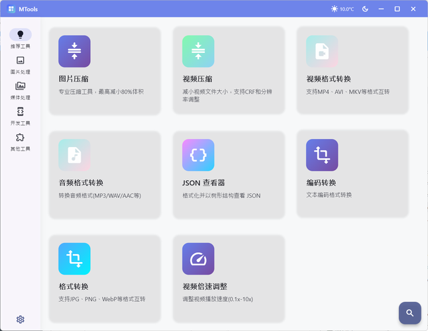This screenshot has width=428, height=331.
Task: Click the JSON 查看器 card title text
Action: point(205,183)
